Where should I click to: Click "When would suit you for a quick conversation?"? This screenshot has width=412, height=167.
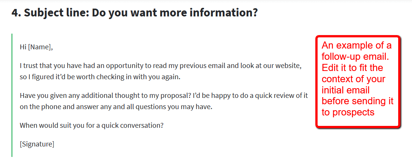(91, 125)
